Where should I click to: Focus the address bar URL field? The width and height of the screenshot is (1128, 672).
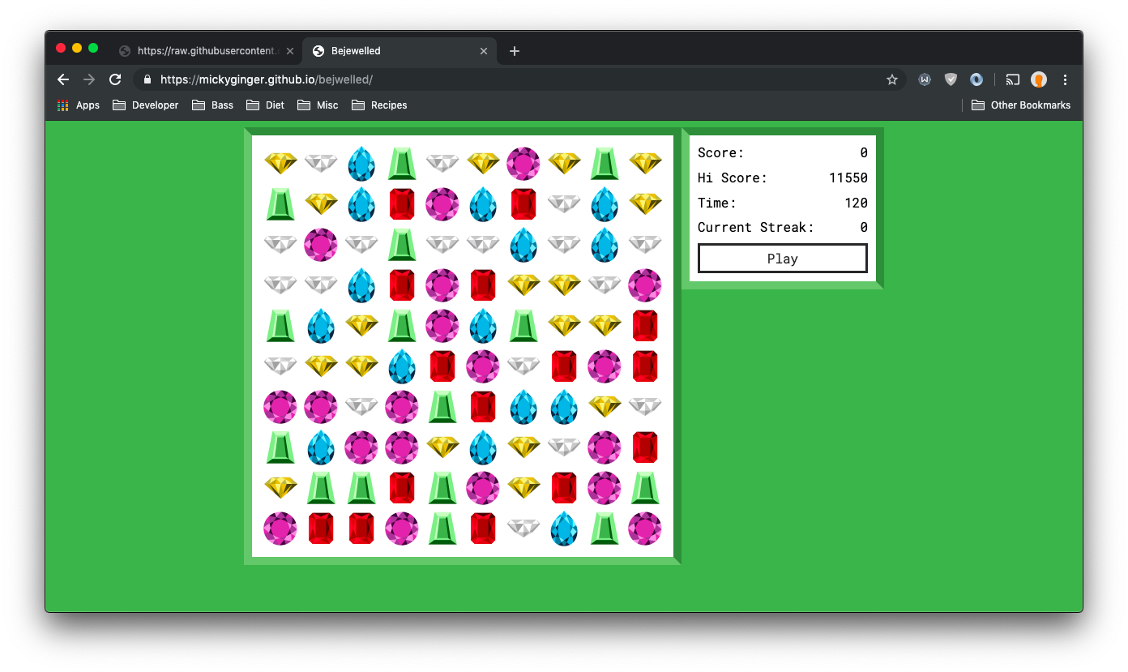[x=519, y=79]
